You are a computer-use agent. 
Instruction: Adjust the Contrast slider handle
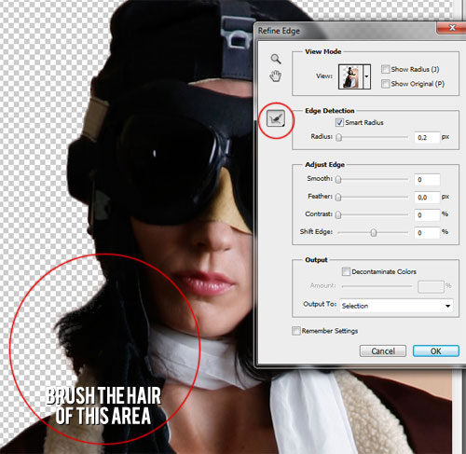pos(338,214)
